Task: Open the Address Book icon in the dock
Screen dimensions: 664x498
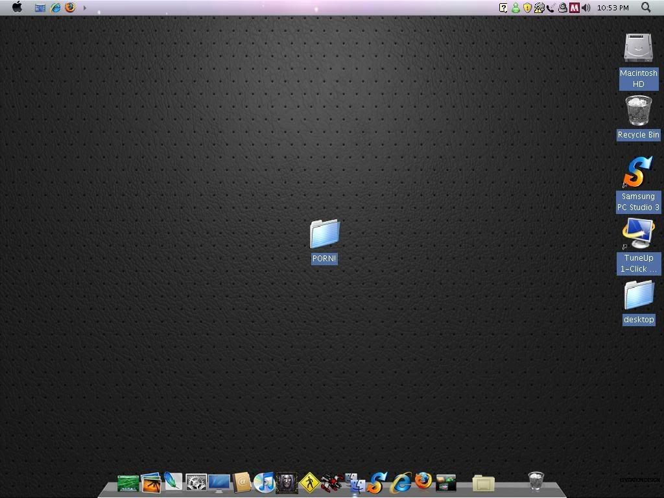Action: click(241, 482)
